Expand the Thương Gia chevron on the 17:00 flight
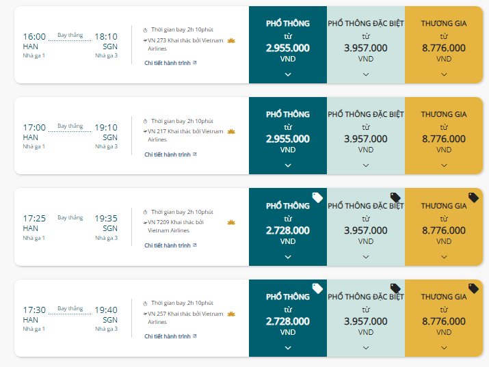Screen dimensions: 489x367 tap(444, 165)
